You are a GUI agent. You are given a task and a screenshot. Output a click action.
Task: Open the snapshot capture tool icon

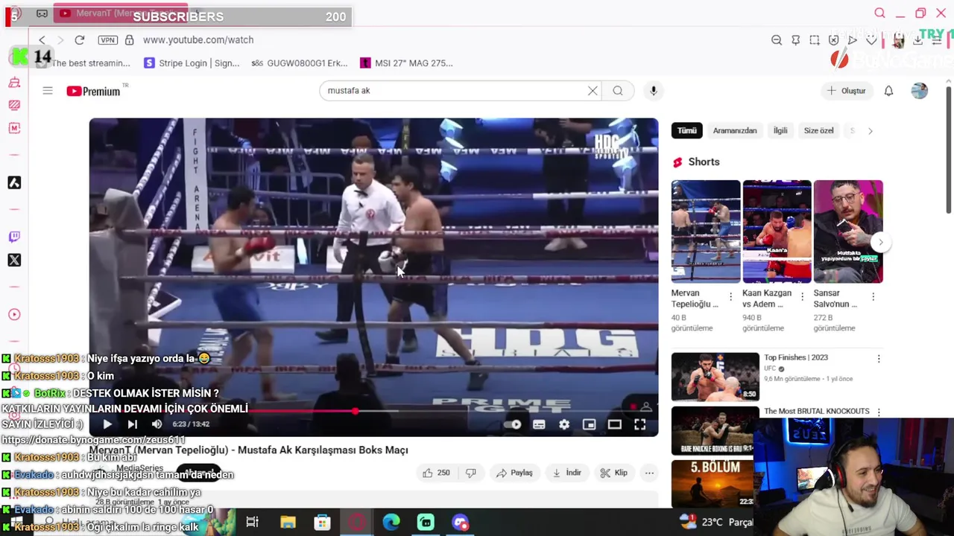click(x=815, y=40)
